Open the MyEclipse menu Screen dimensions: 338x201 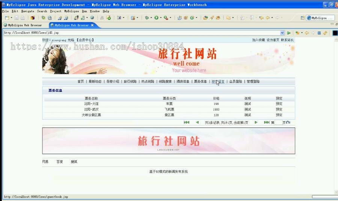pos(72,11)
